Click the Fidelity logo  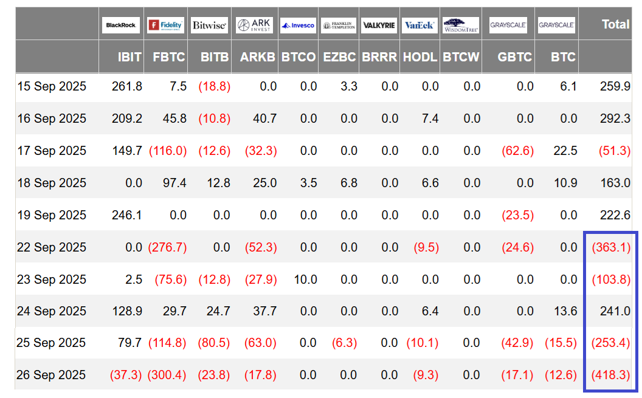click(x=166, y=25)
